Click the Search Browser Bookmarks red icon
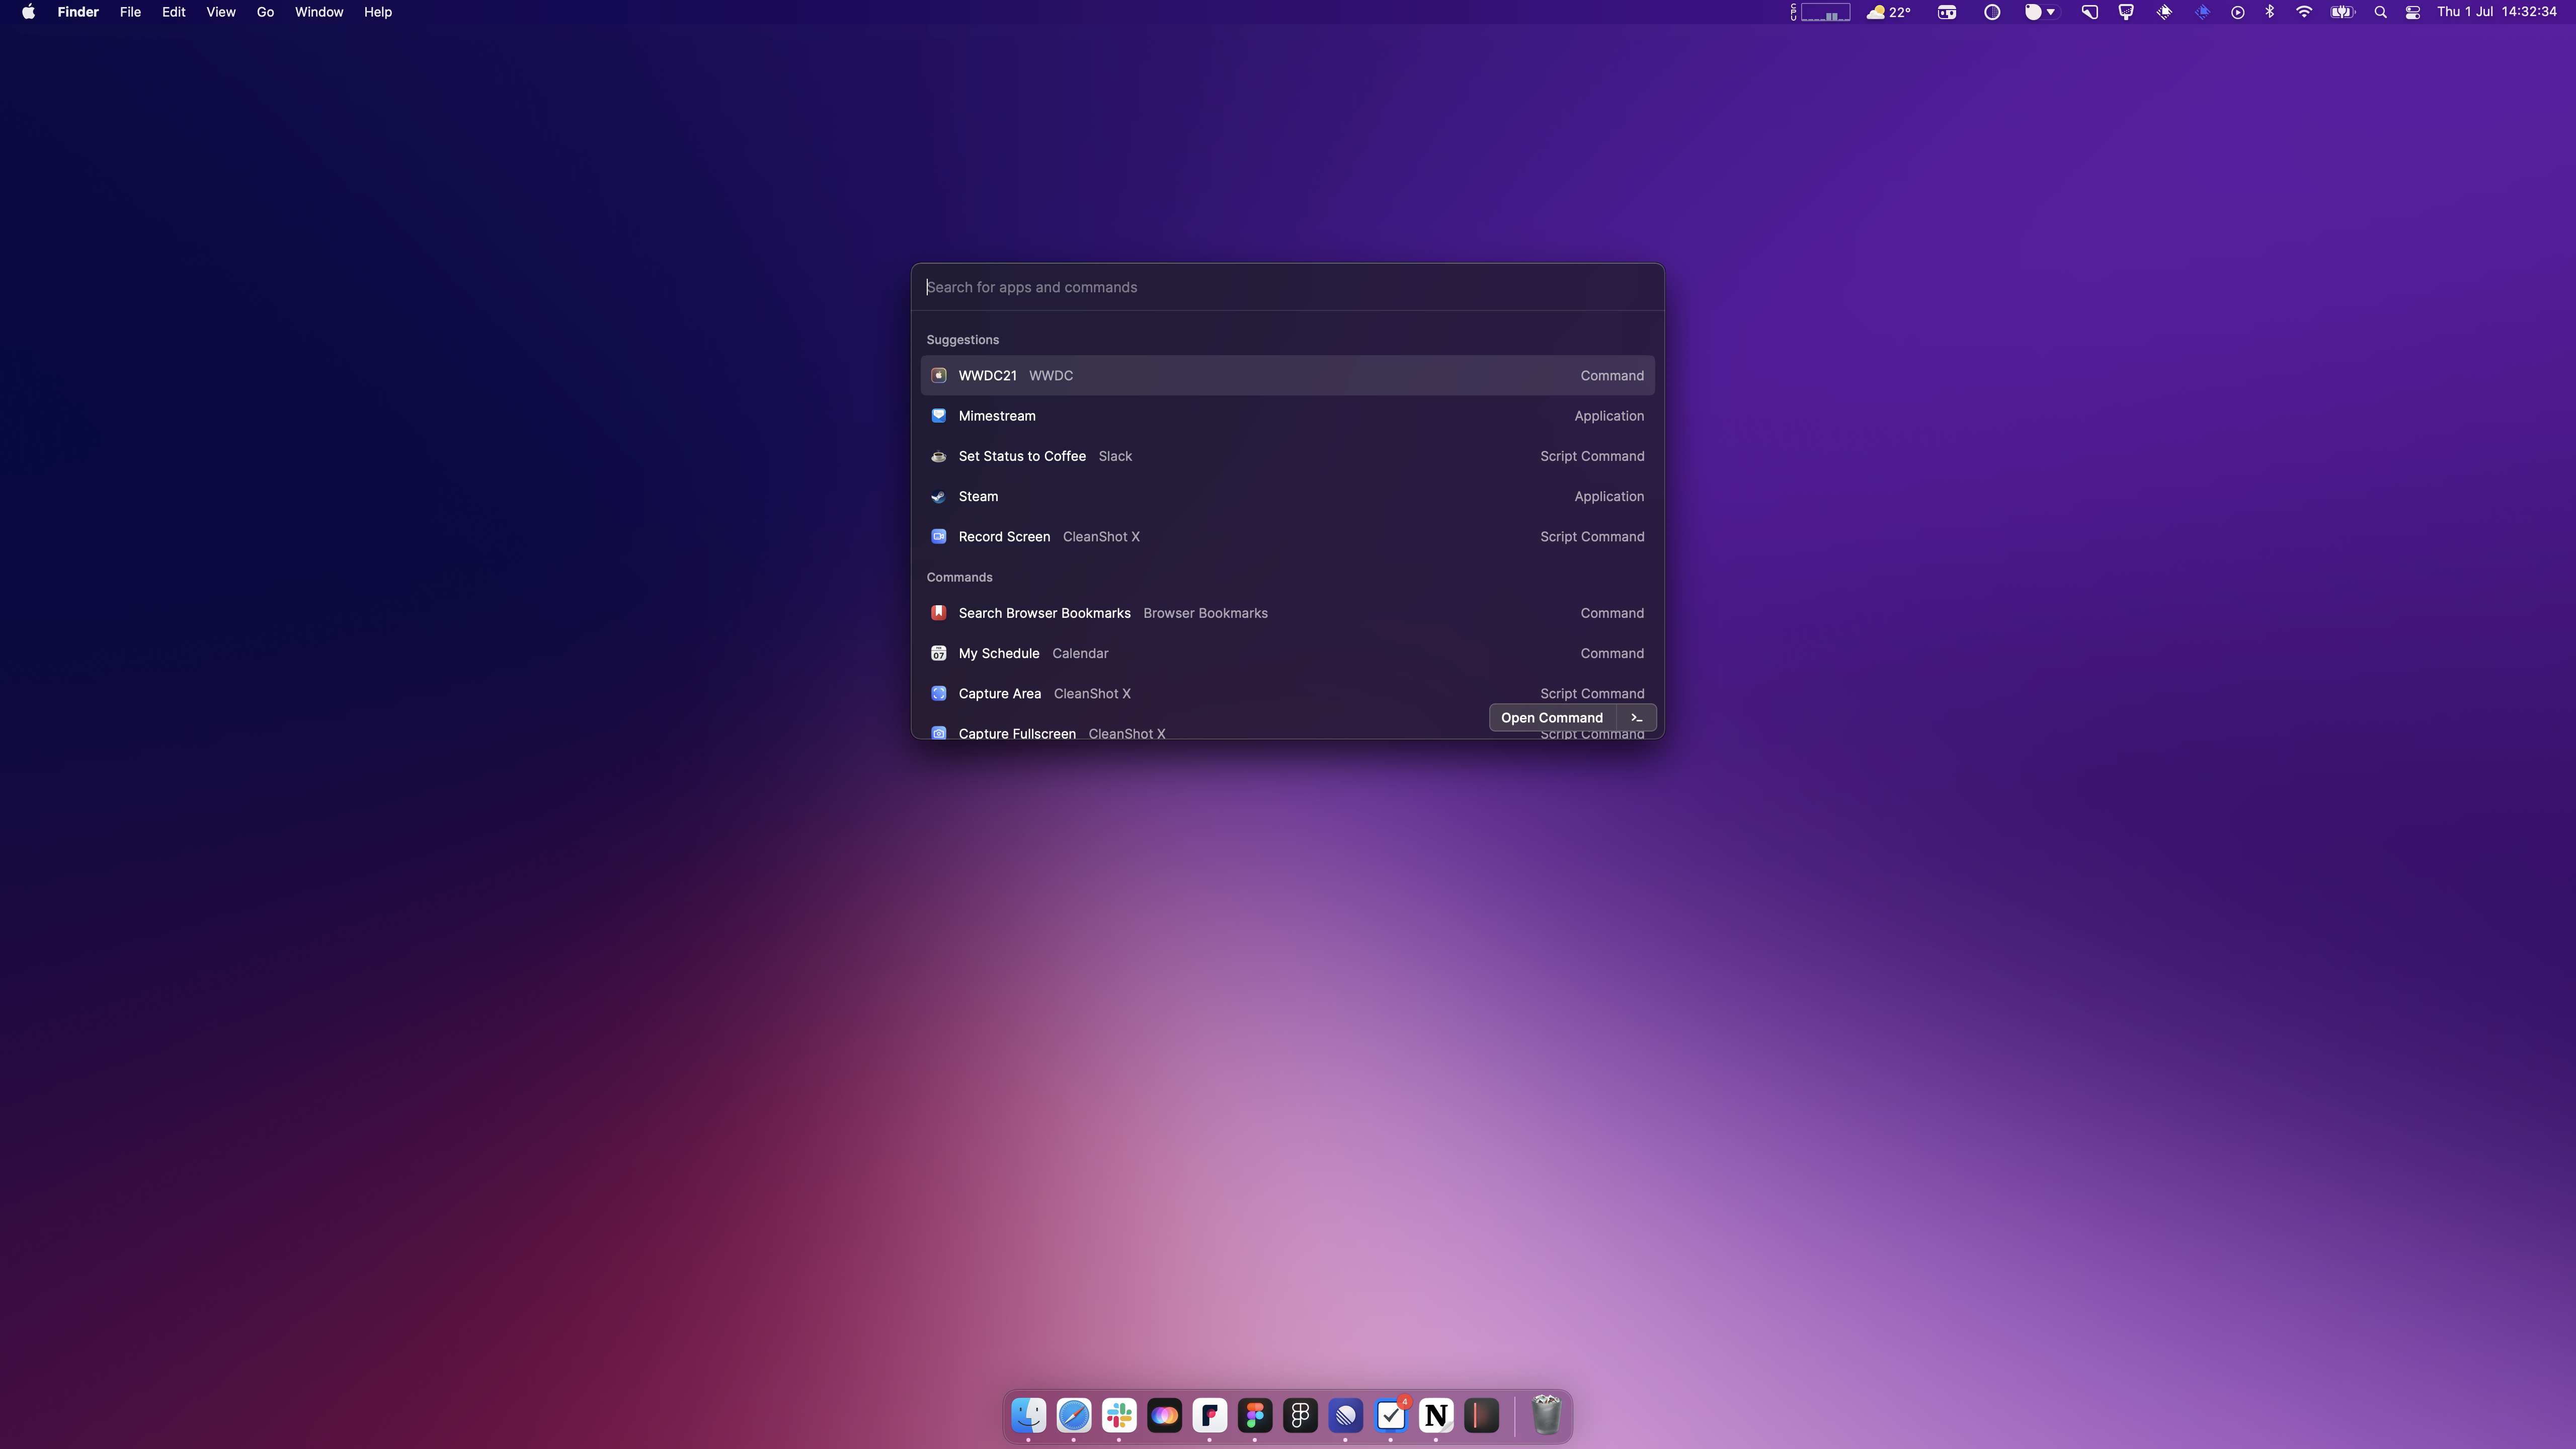This screenshot has height=1449, width=2576. 938,613
